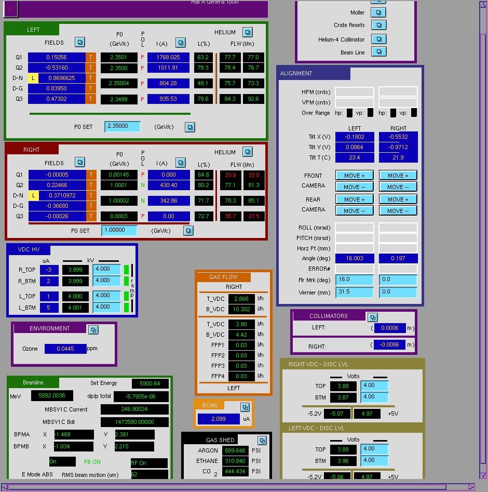
Task: Click Set Energy value 5900.64
Action: (x=150, y=383)
